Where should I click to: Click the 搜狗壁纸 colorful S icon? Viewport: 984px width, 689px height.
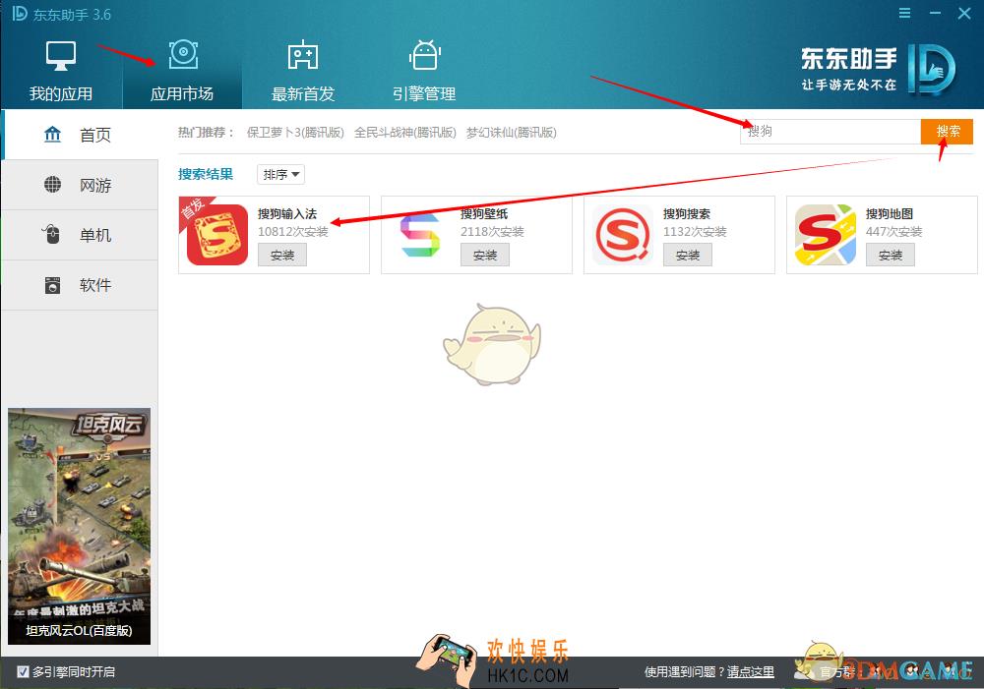click(420, 235)
